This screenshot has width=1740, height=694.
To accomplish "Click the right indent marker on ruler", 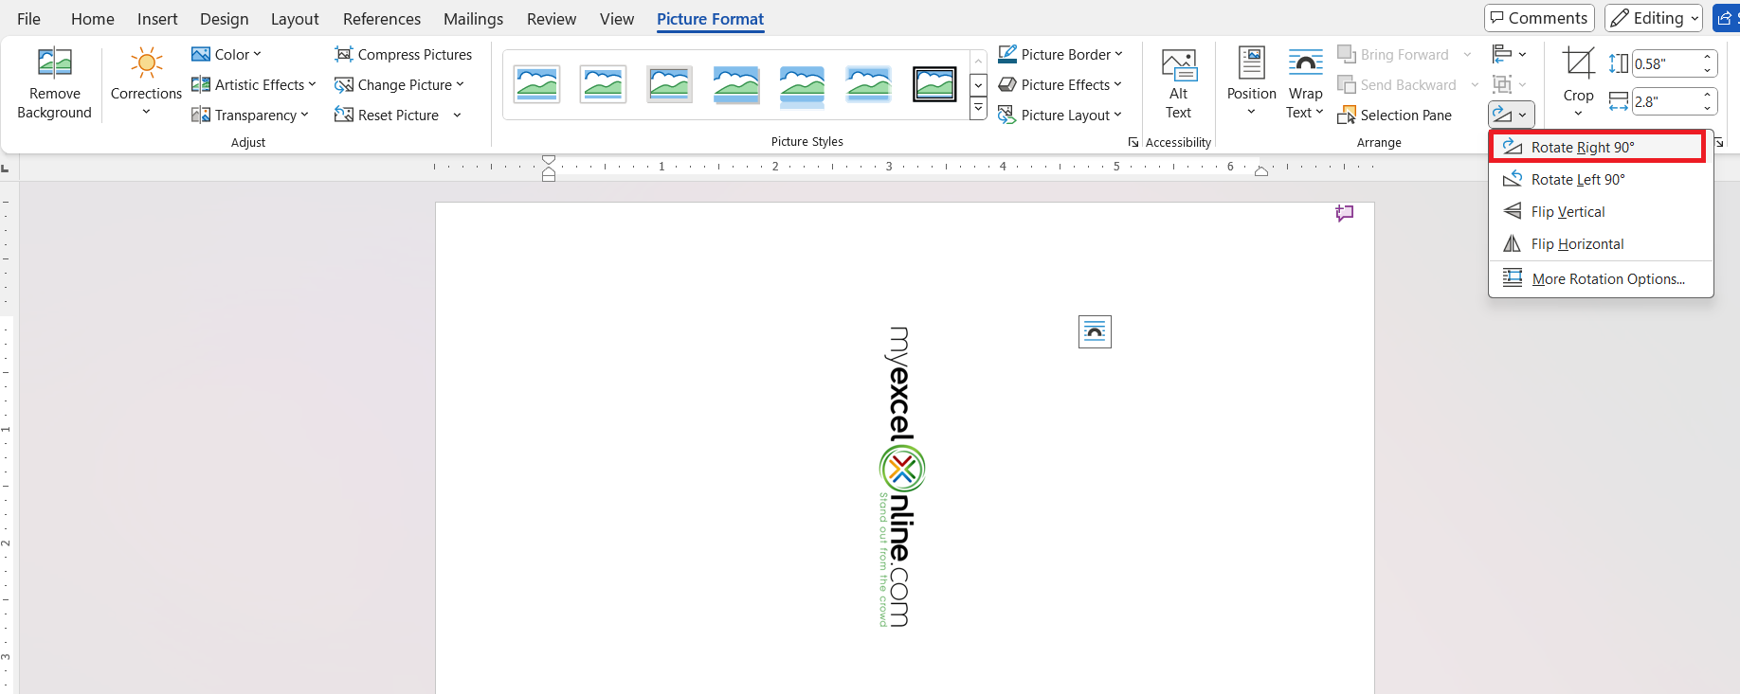I will pos(1261,170).
